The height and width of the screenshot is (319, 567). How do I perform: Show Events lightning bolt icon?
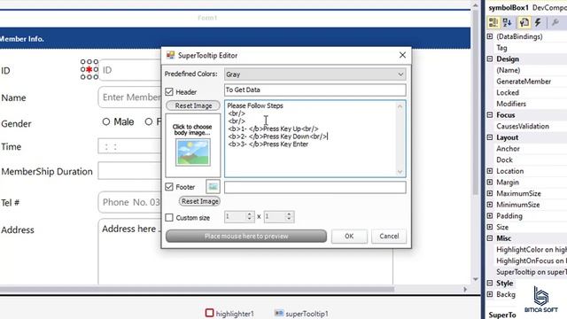(x=538, y=22)
